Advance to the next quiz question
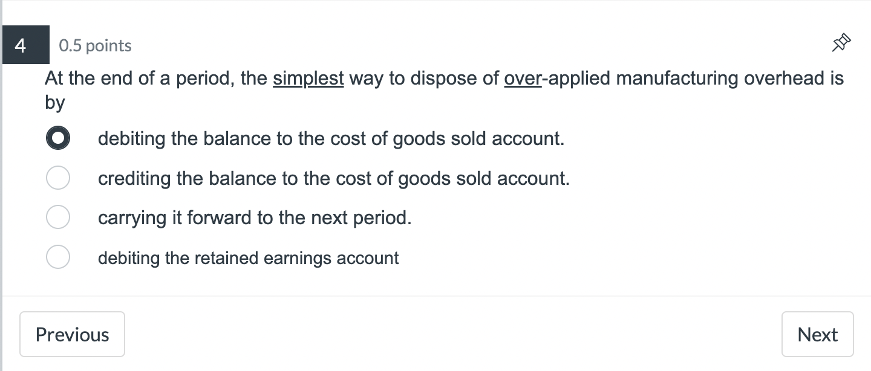871x371 pixels. point(817,334)
